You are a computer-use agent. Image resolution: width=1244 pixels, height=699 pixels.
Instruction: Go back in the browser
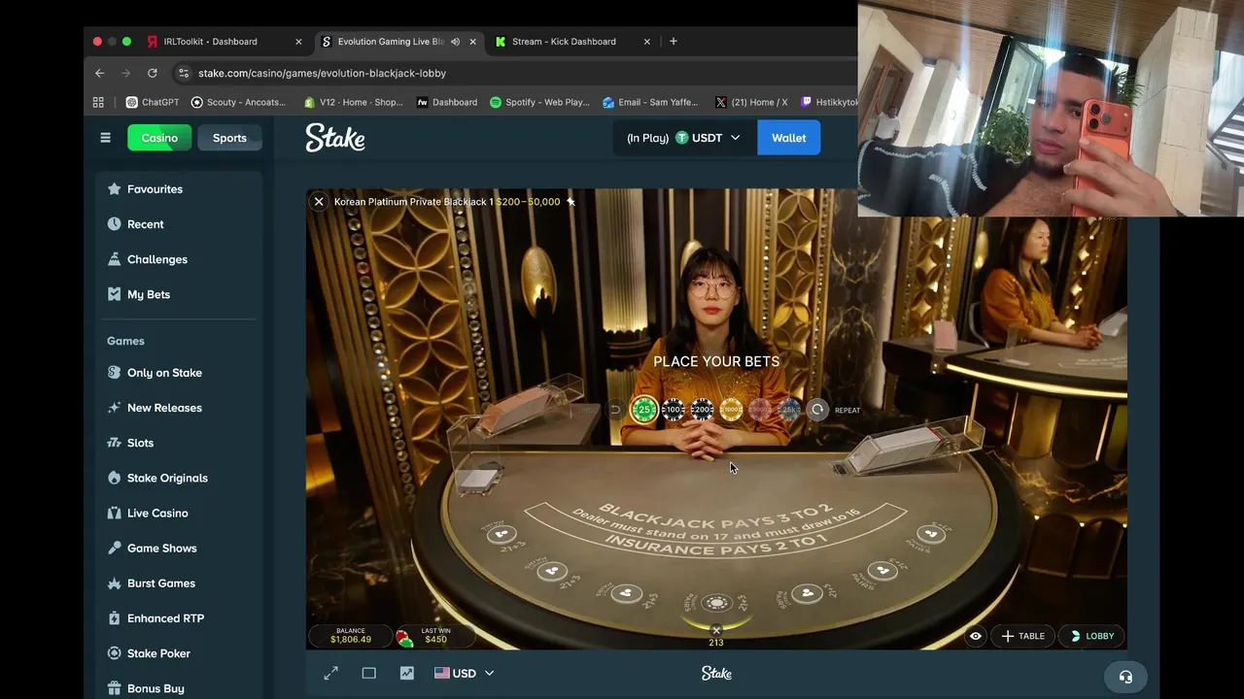pos(99,73)
